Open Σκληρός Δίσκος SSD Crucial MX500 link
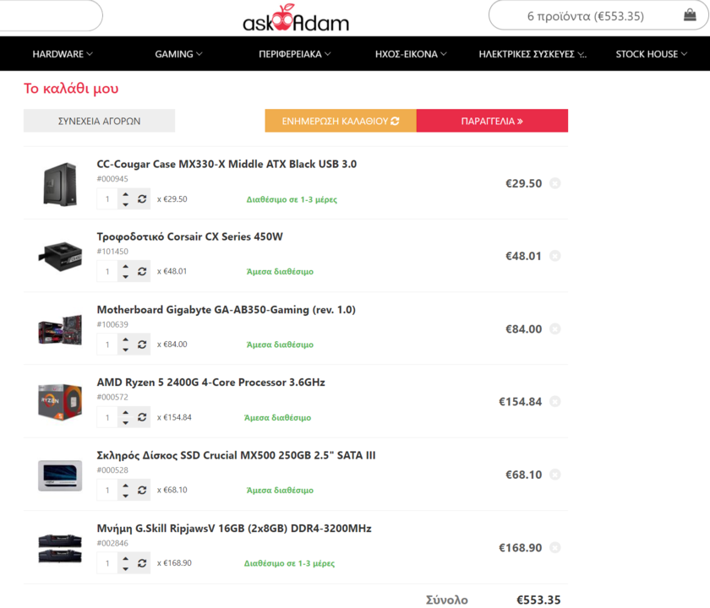Image resolution: width=710 pixels, height=608 pixels. click(236, 455)
